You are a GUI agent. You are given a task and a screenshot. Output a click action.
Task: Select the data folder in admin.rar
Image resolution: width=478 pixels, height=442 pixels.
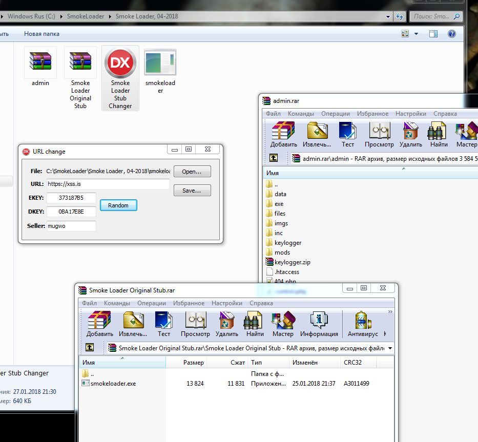coord(276,194)
